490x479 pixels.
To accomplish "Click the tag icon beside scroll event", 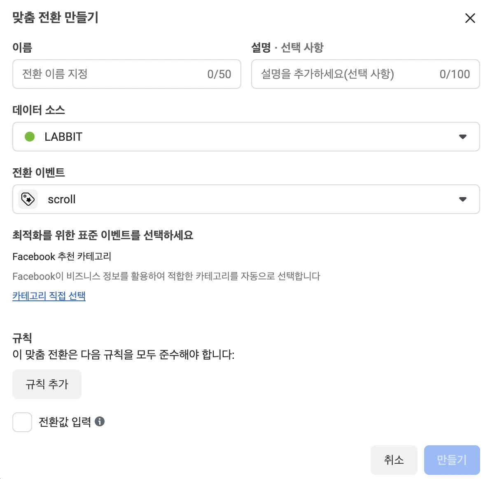I will pos(28,199).
